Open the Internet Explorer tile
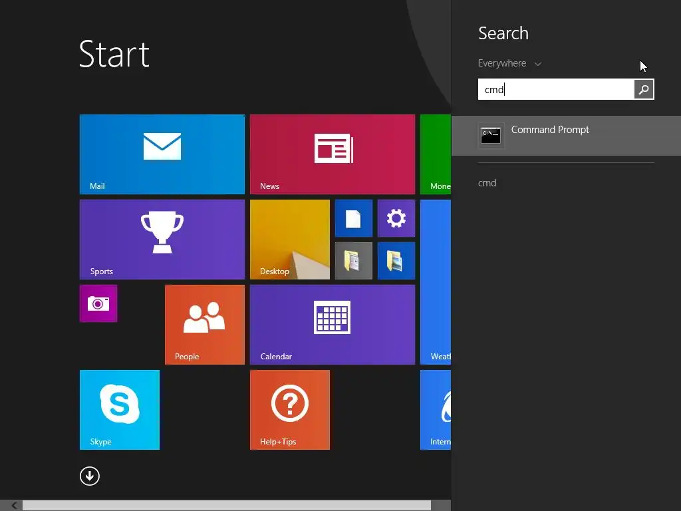Viewport: 681px width, 511px height. [x=436, y=410]
